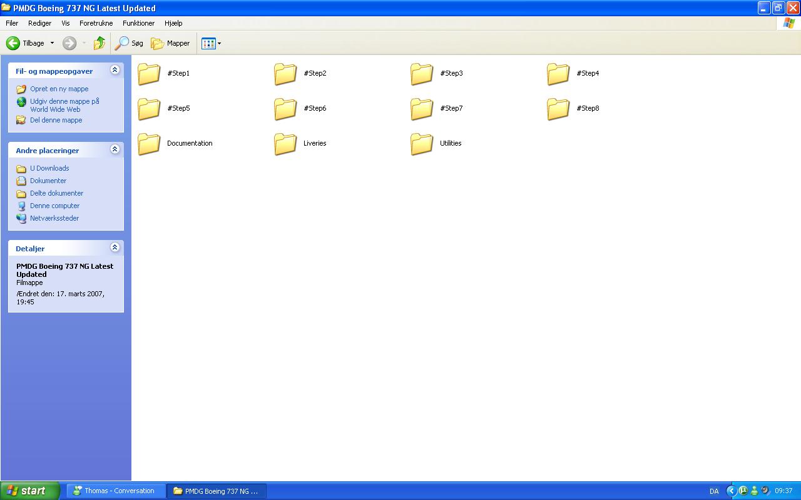
Task: Click Opret en ny mappe link
Action: pos(59,89)
